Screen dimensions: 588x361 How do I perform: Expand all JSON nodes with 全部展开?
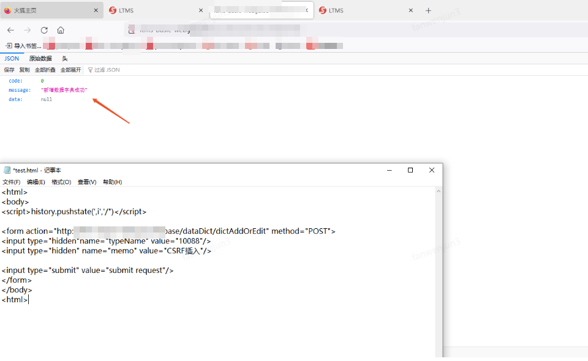tap(71, 70)
